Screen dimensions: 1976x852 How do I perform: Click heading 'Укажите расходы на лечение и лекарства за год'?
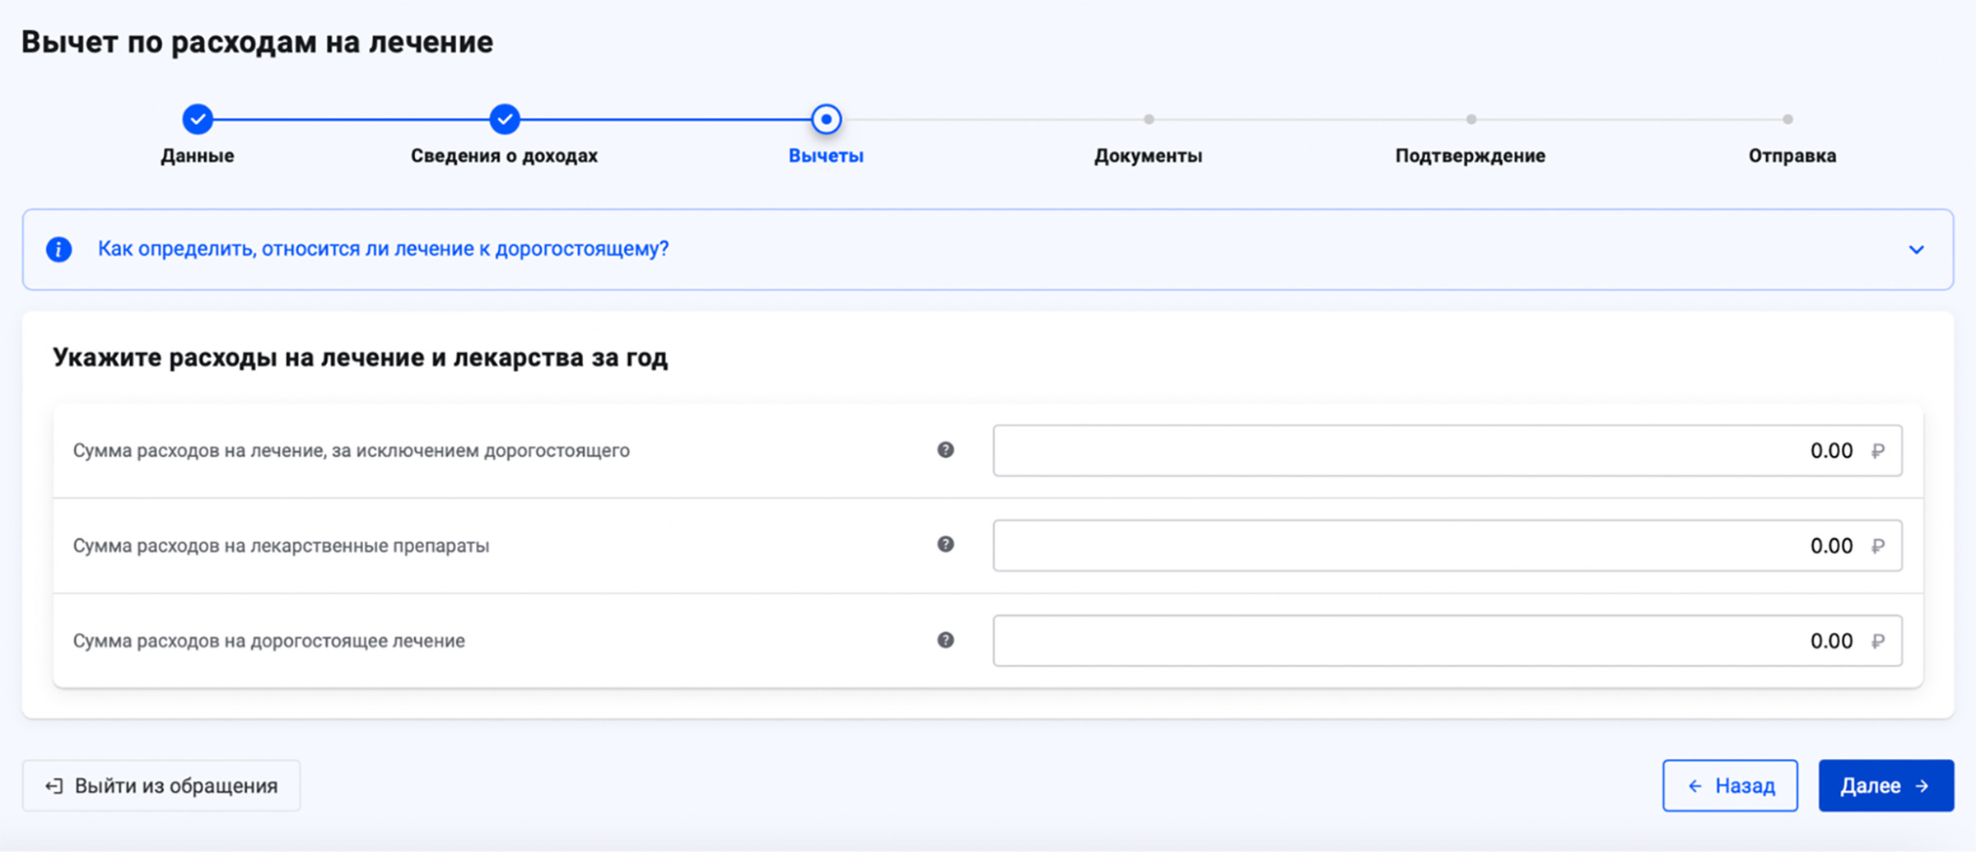361,357
